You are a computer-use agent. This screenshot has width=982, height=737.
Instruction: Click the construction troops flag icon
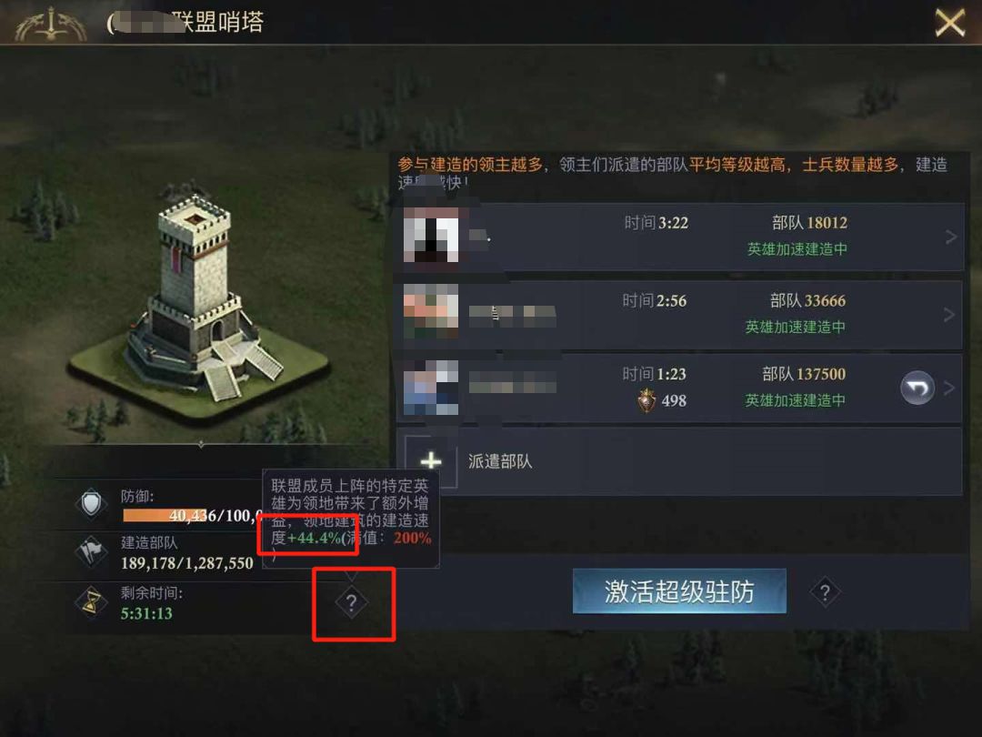click(x=92, y=550)
